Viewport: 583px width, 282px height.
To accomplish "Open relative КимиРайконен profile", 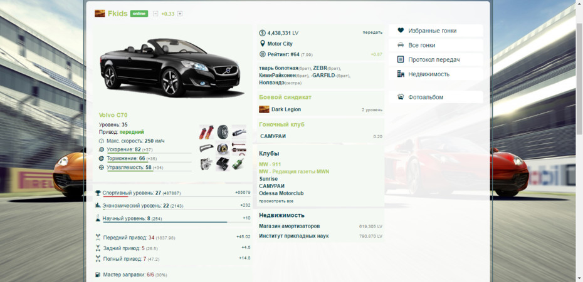I will (277, 75).
